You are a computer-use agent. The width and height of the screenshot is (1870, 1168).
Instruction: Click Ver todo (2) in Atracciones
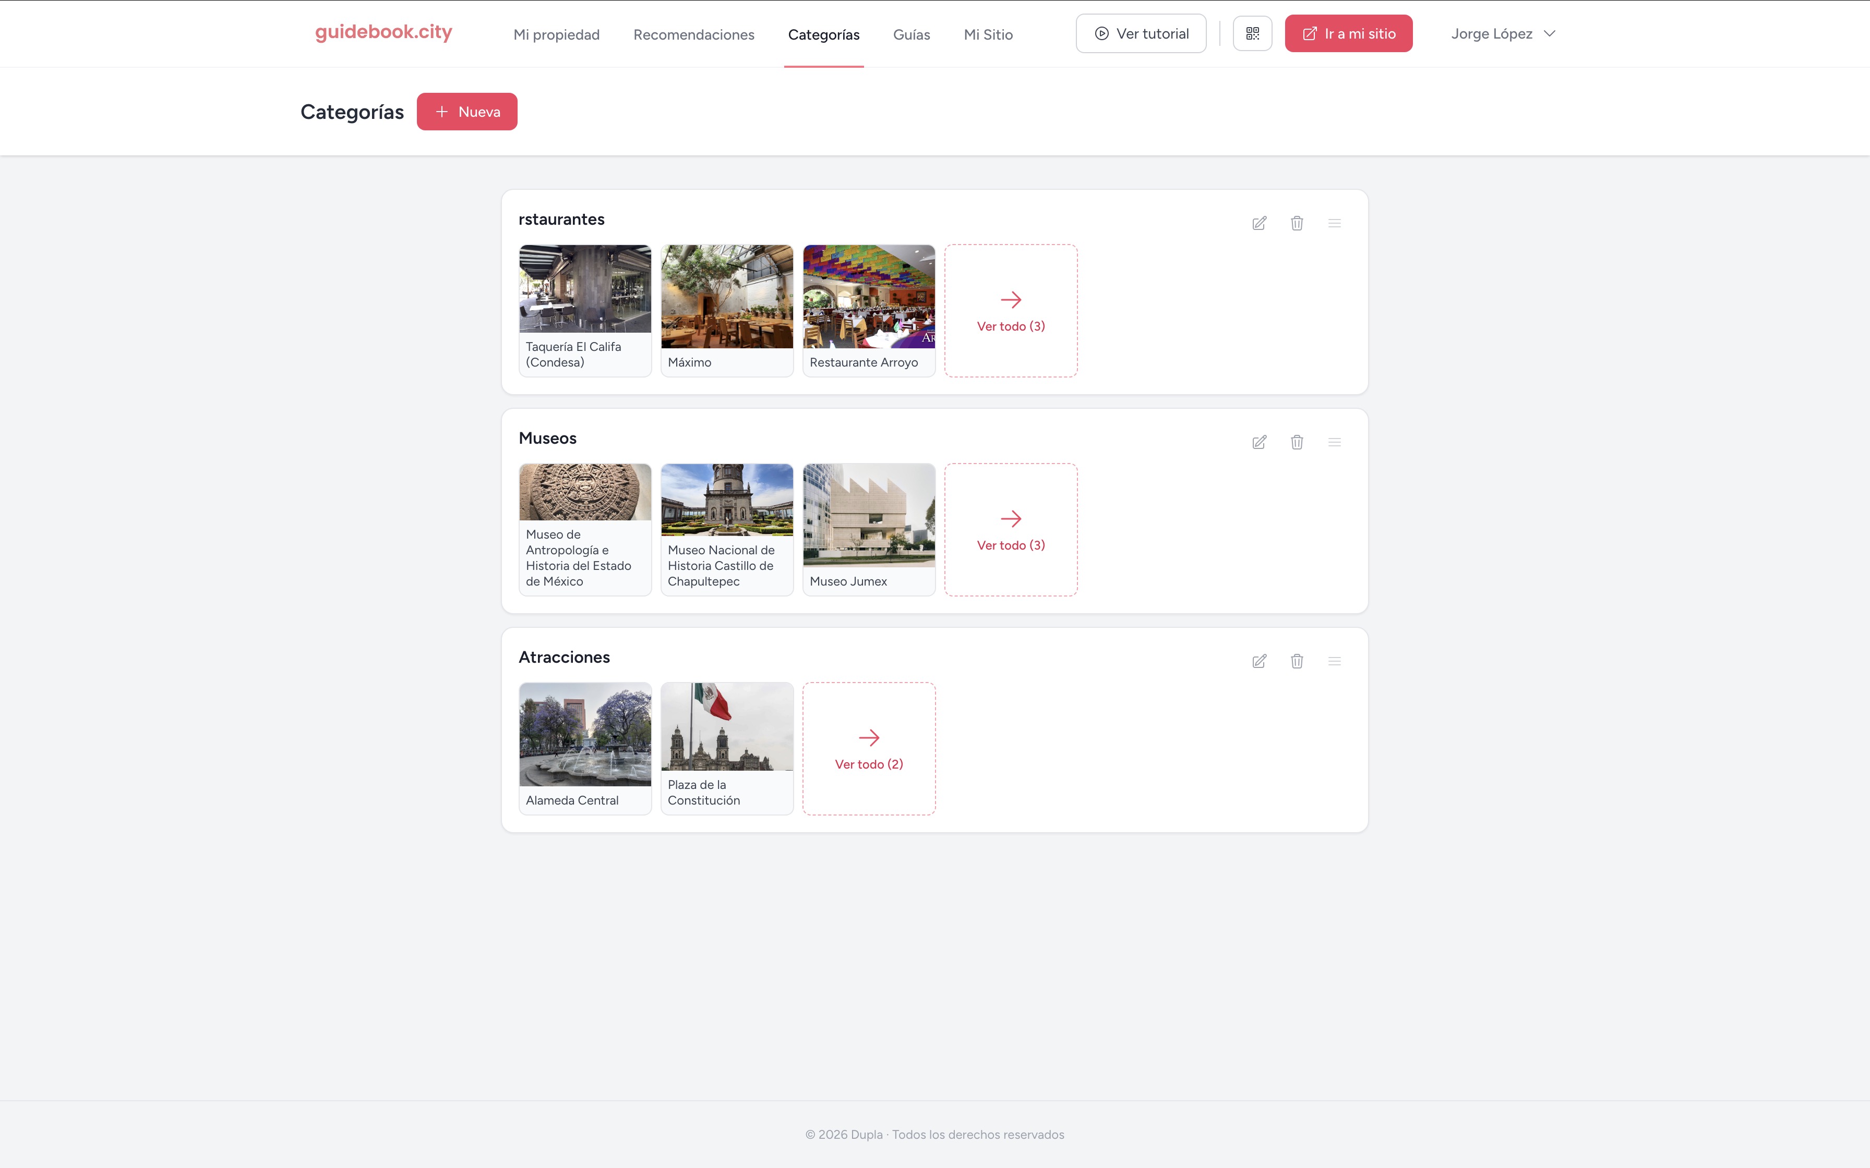(869, 749)
